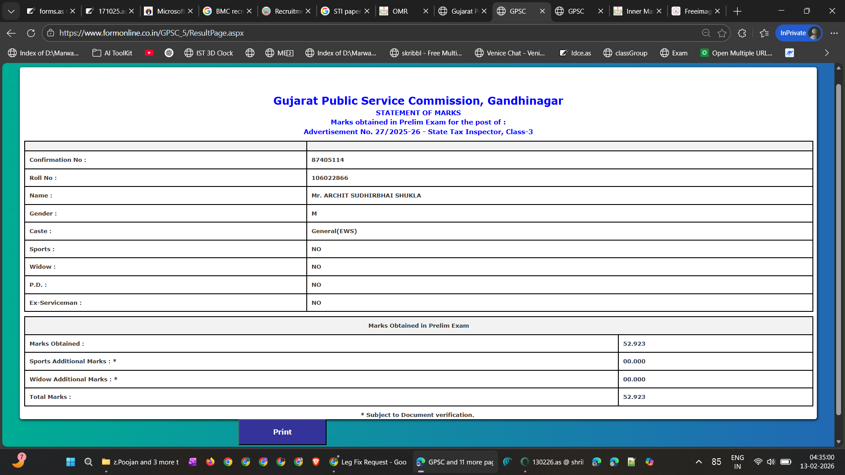Open the favorites list icon
This screenshot has height=475, width=845.
[x=764, y=33]
